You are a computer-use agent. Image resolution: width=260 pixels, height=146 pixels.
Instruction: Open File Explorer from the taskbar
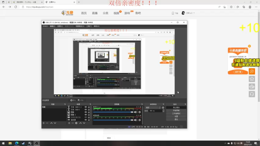(x=10, y=143)
